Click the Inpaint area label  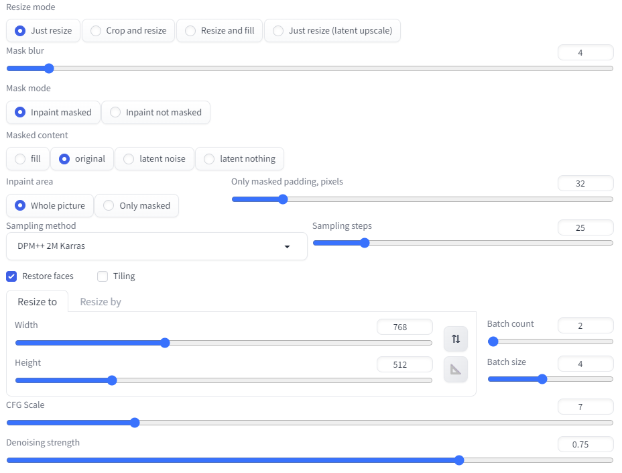click(29, 182)
